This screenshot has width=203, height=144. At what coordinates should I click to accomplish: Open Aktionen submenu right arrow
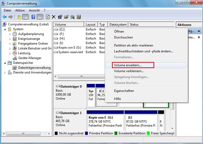click(x=199, y=37)
